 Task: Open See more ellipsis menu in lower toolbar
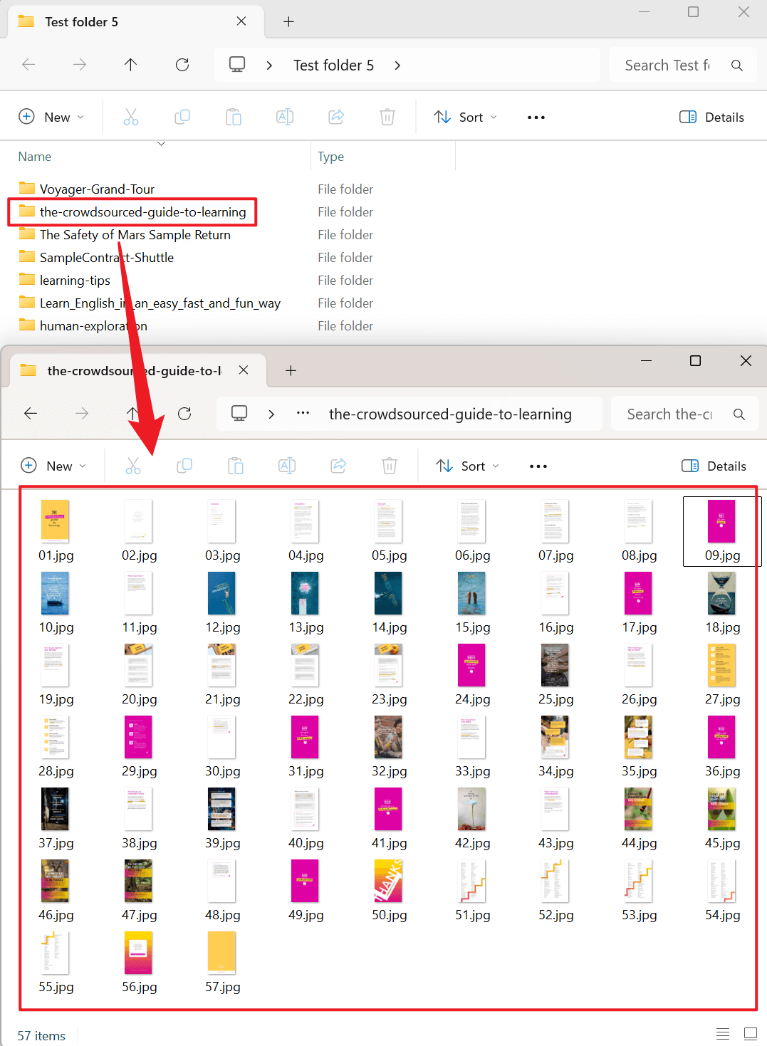(538, 466)
